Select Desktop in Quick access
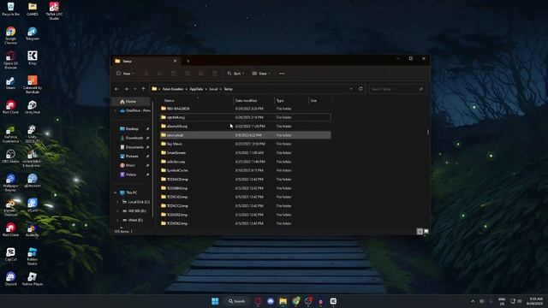 point(133,129)
